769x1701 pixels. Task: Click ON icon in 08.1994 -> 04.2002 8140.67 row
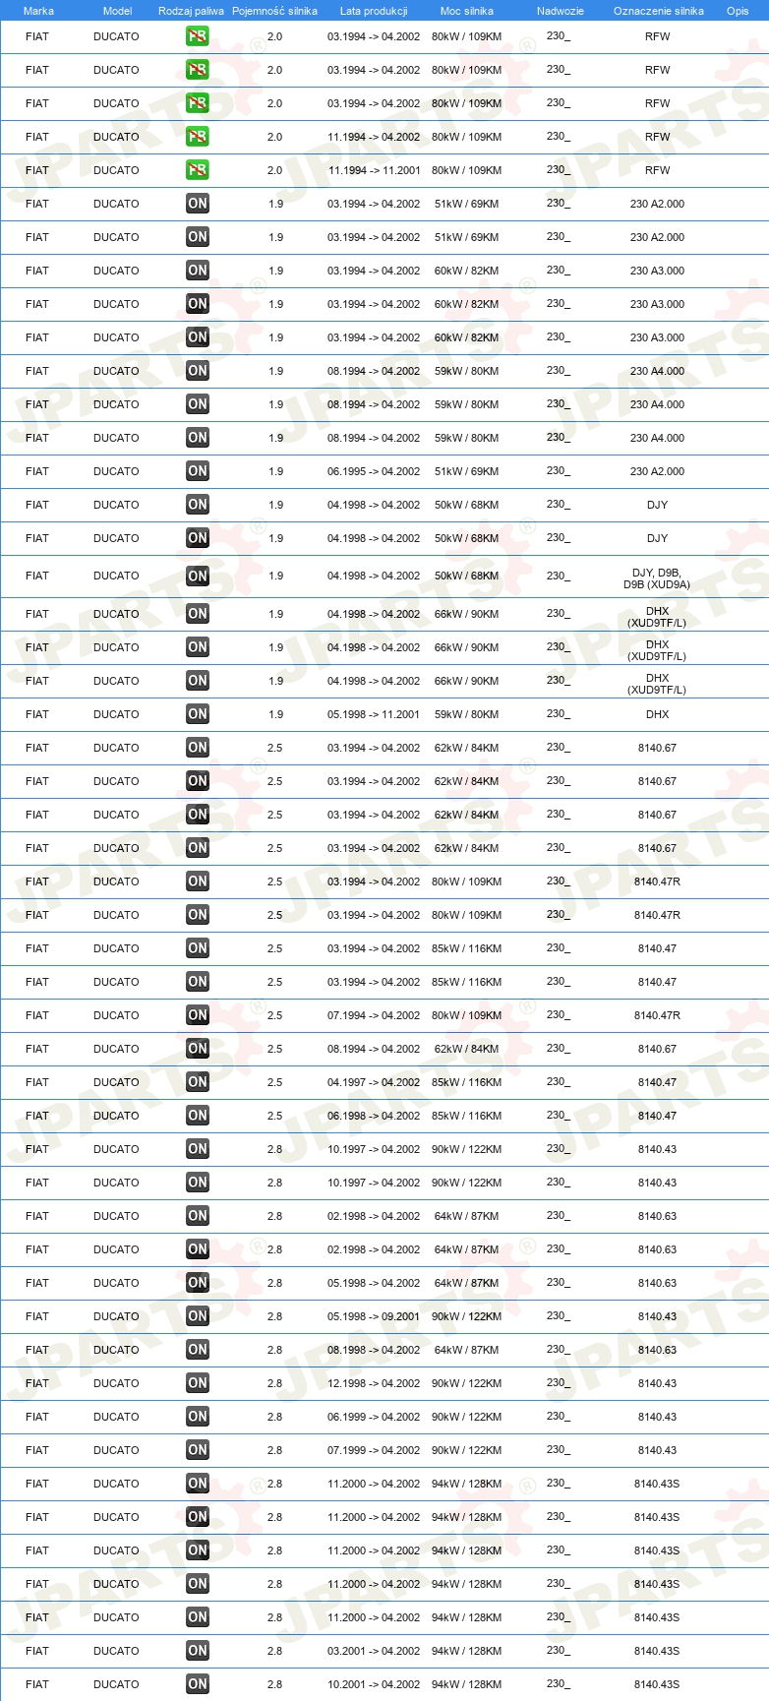(x=198, y=1049)
